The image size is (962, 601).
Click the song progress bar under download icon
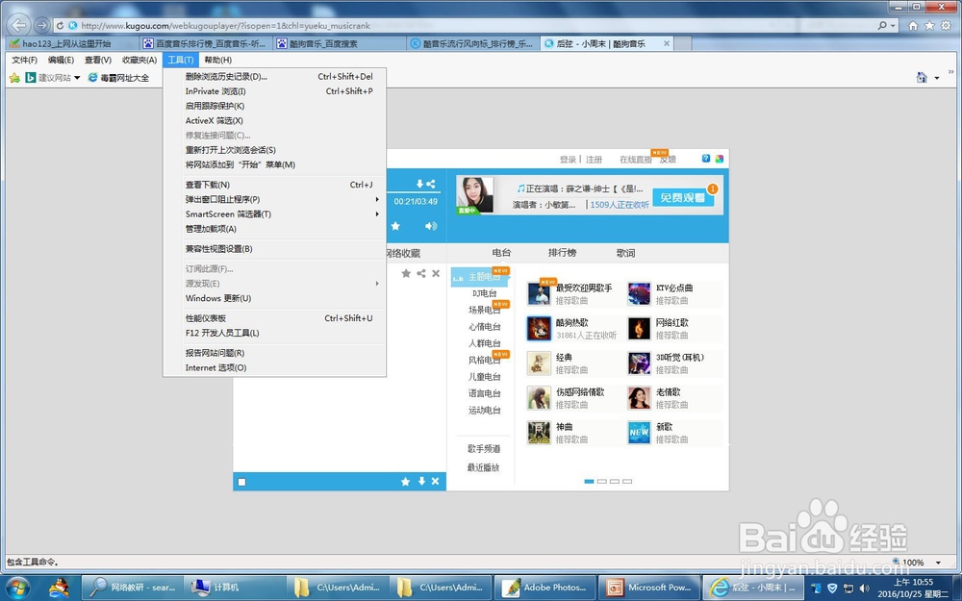[414, 192]
